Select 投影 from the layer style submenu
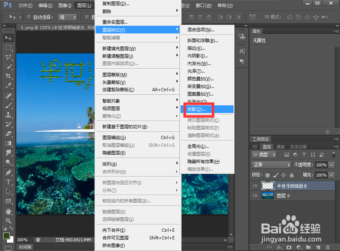This screenshot has height=251, width=340. 197,109
